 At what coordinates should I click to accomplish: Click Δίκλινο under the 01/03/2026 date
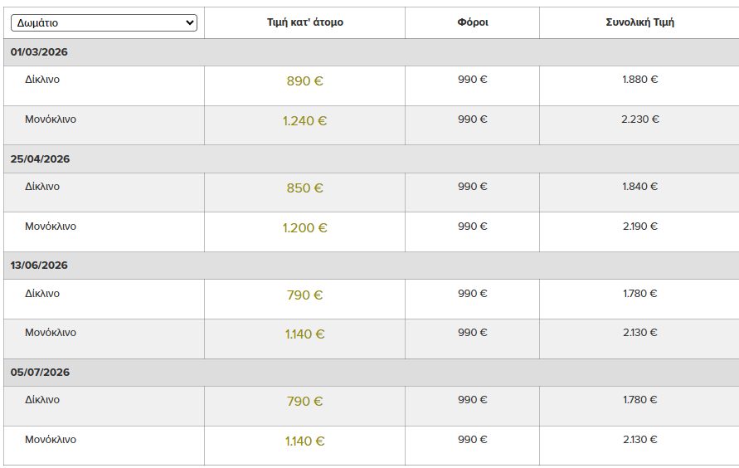point(42,80)
